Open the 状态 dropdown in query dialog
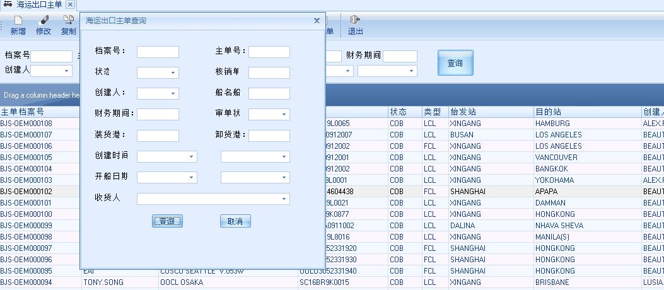664x290 pixels. [x=173, y=73]
